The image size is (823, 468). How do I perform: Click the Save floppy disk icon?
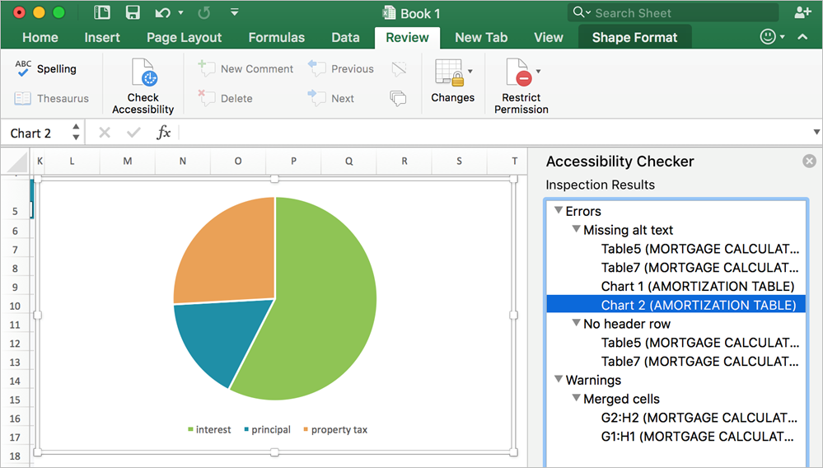[133, 12]
